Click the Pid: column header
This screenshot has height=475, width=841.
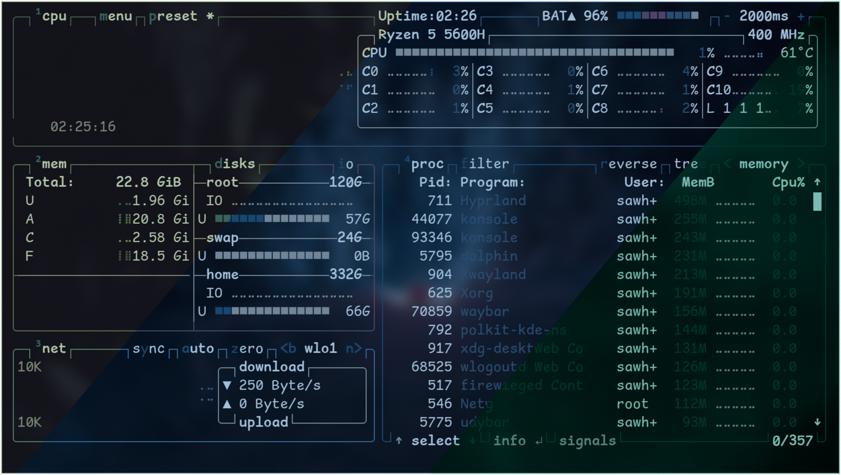click(435, 182)
